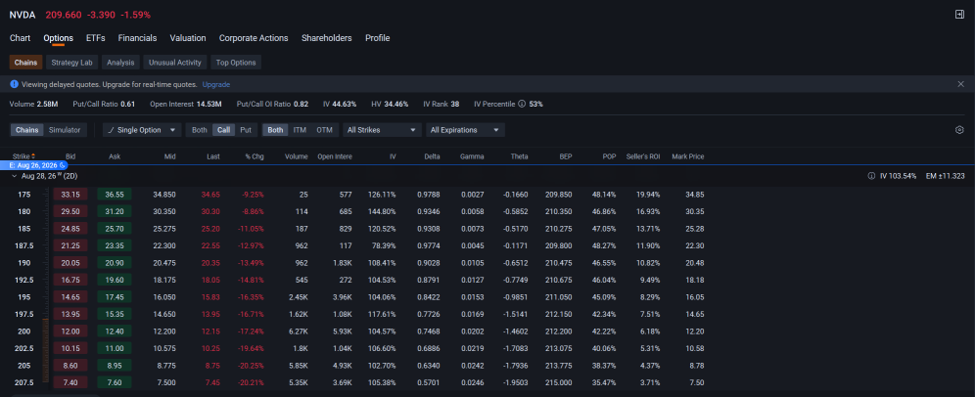Click the 7.40 bid for strike 207.5
Image resolution: width=975 pixels, height=397 pixels.
click(x=70, y=382)
